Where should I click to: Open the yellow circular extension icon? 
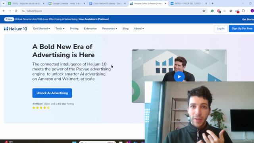225,11
